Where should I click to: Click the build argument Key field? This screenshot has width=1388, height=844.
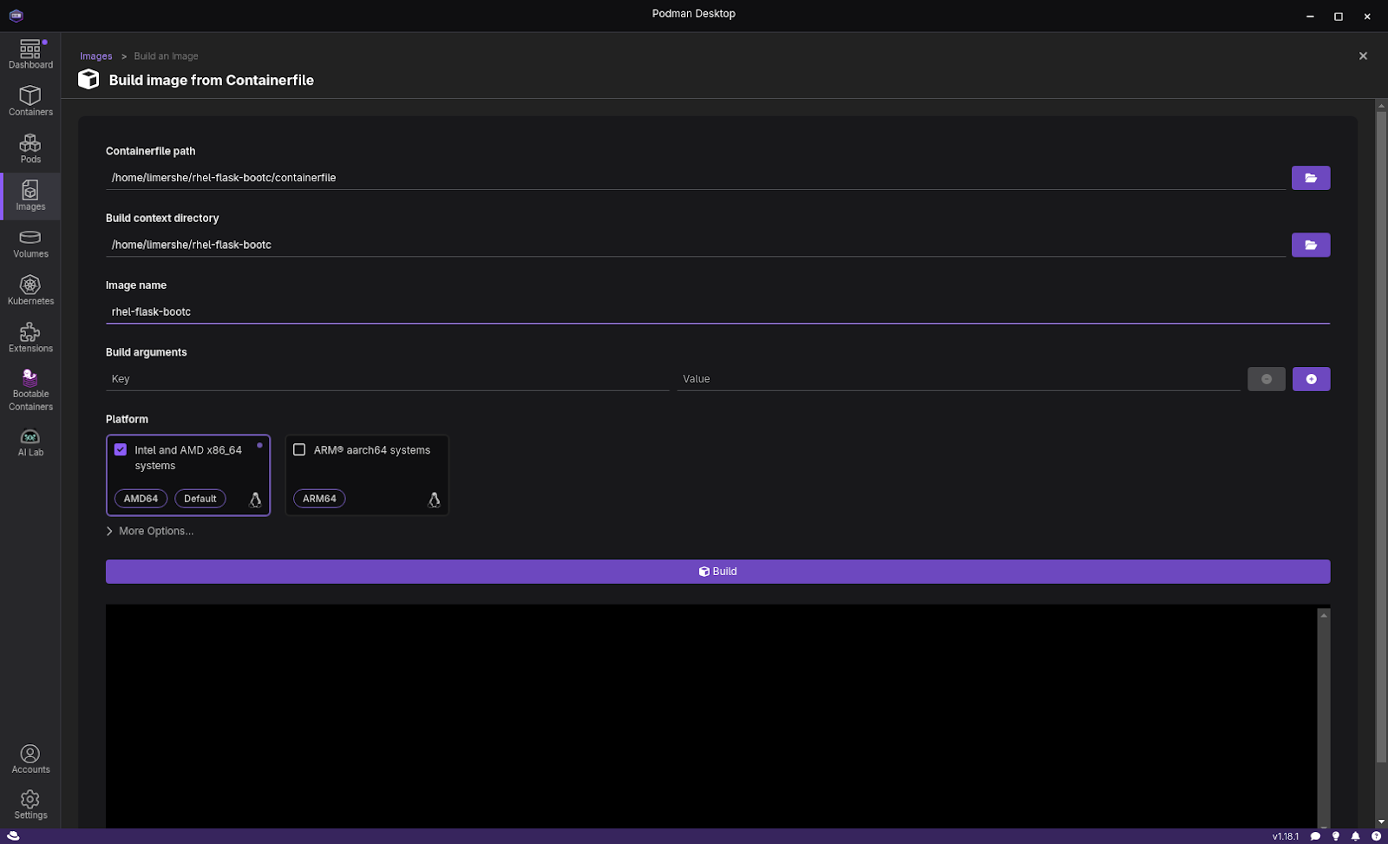[387, 379]
